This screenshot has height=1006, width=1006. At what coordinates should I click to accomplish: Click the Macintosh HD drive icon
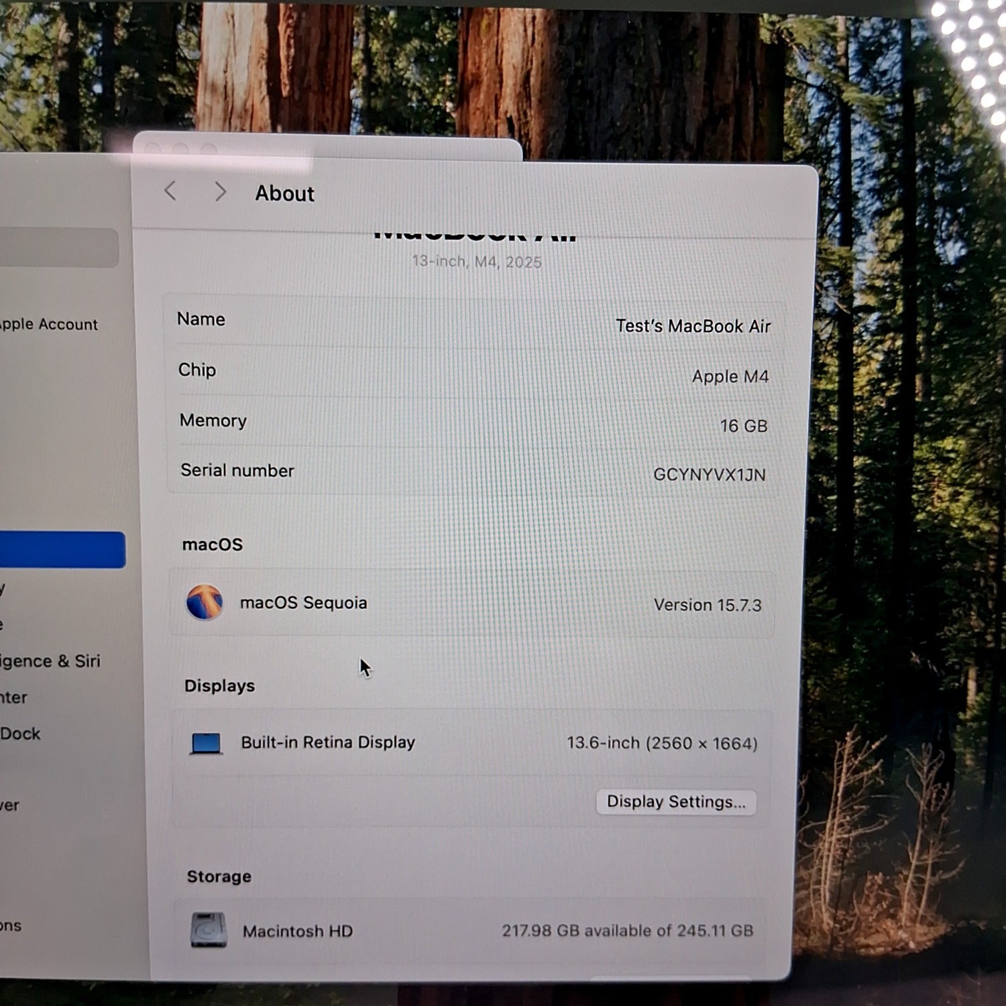tap(209, 930)
